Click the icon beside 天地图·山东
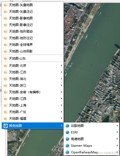The height and width of the screenshot is (156, 120). [x=6, y=58]
